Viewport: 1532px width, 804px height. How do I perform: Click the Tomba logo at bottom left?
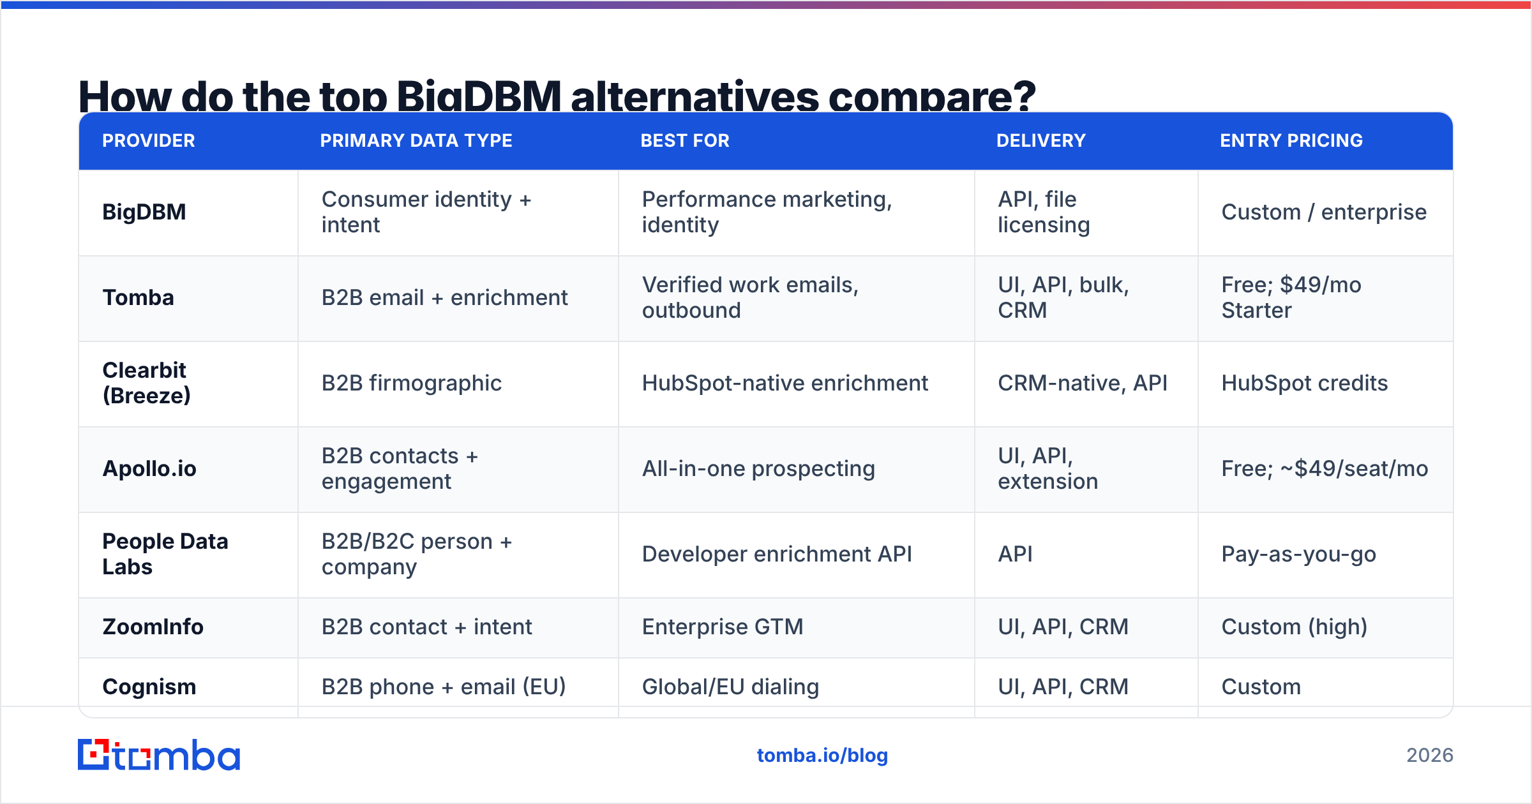click(x=159, y=755)
